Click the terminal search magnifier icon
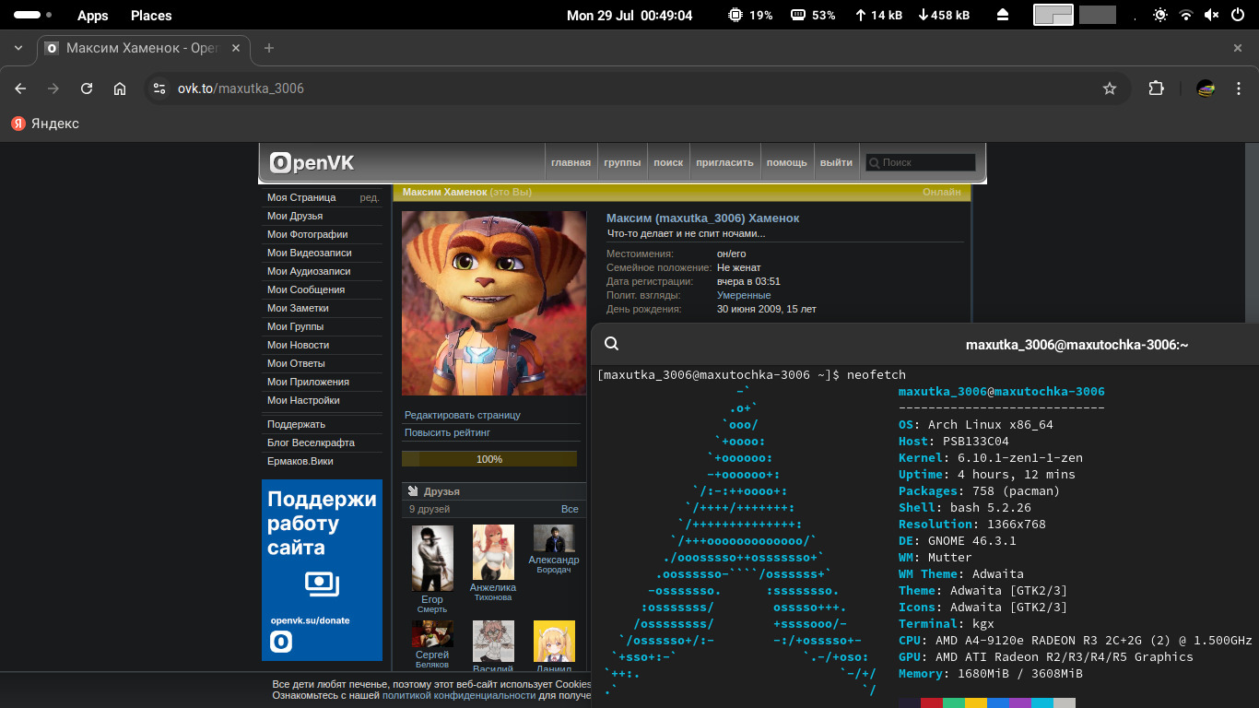The image size is (1259, 708). (x=611, y=344)
